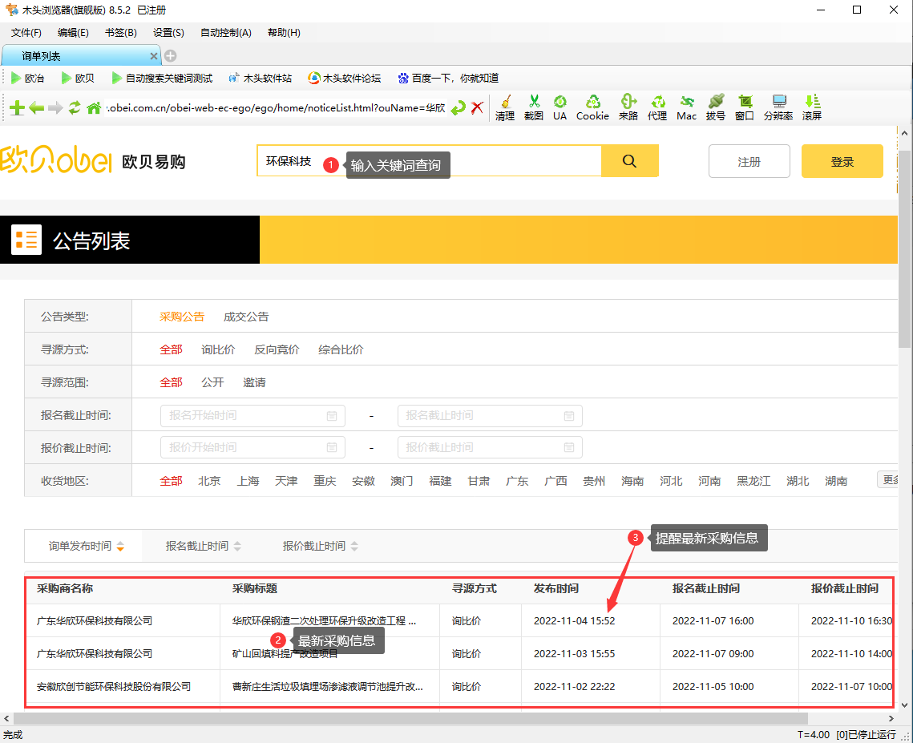The width and height of the screenshot is (913, 743).
Task: Go to home page via house icon
Action: (x=94, y=107)
